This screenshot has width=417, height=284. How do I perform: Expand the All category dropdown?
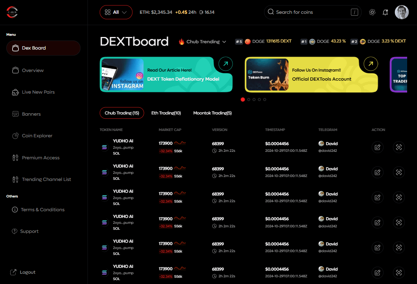click(116, 12)
